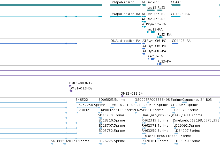Click EST SD03752.5prime
220x145 pixels.
pos(111,131)
